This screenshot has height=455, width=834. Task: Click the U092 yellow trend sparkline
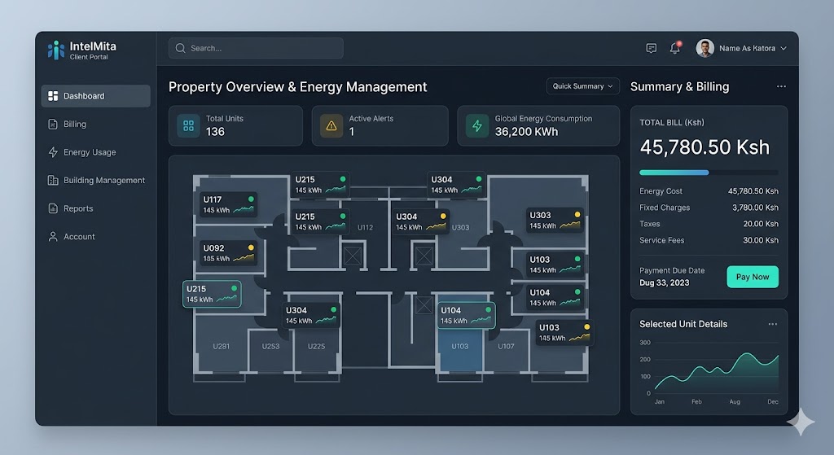coord(243,258)
